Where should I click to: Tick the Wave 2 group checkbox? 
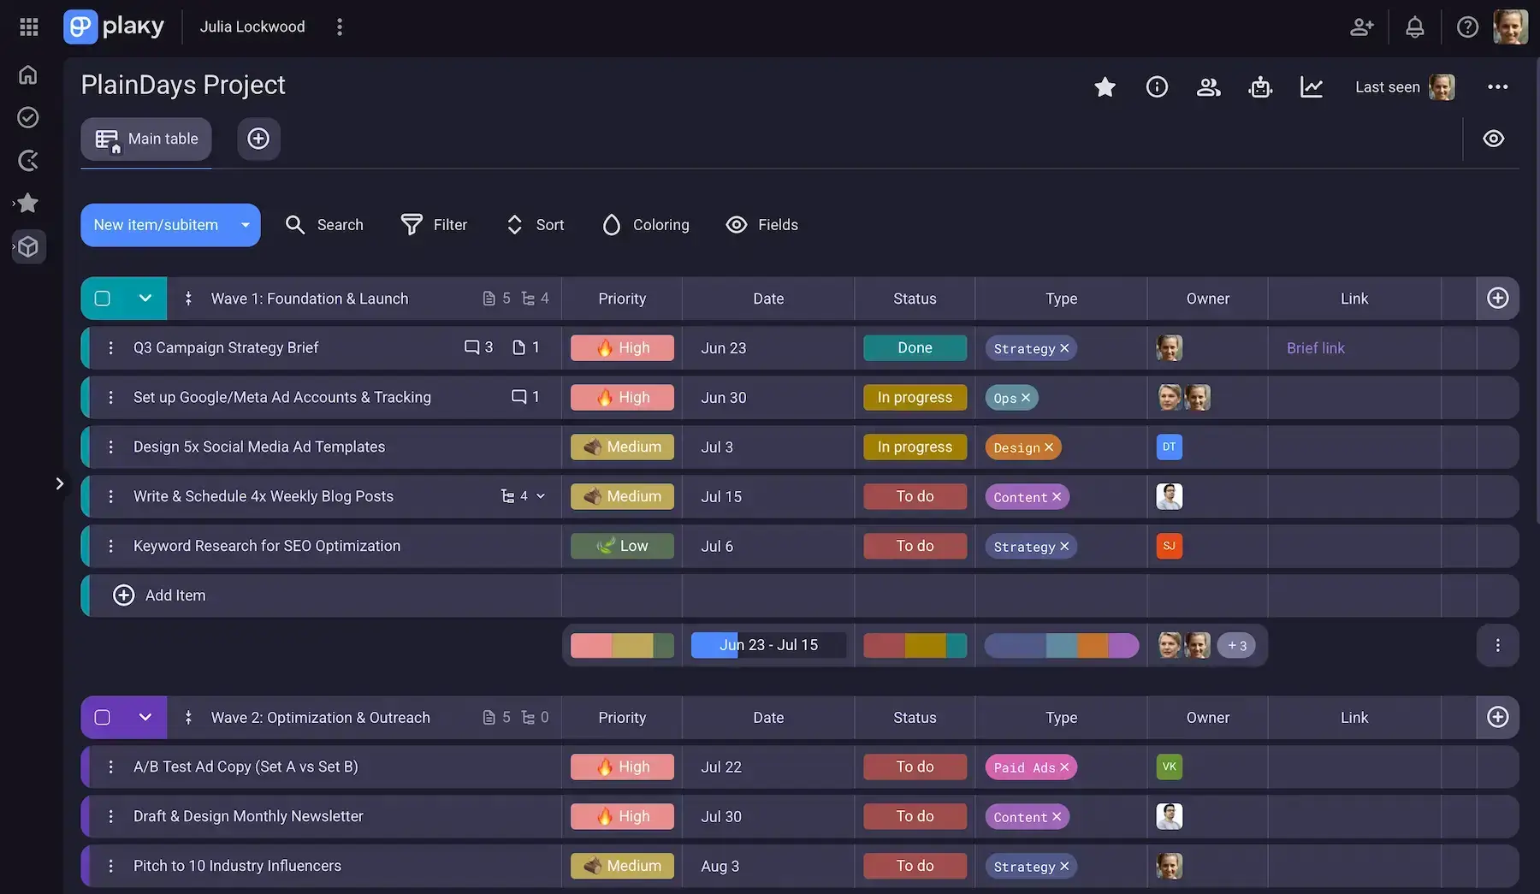point(103,718)
